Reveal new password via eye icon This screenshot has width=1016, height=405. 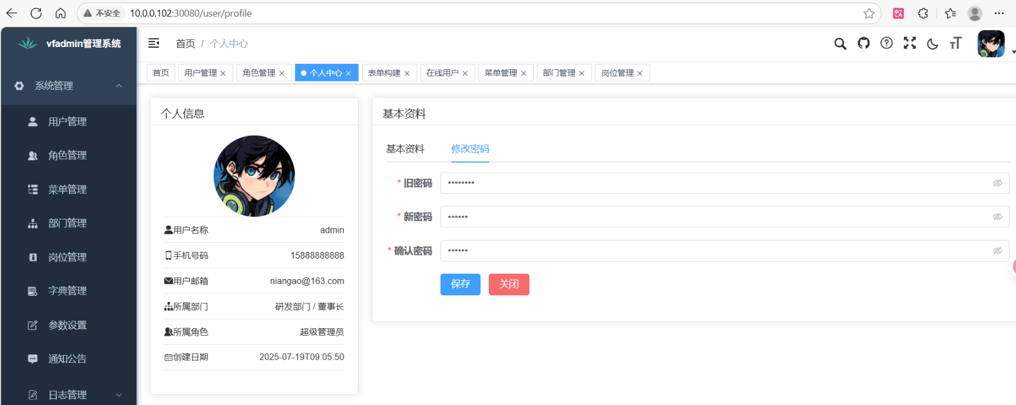point(997,217)
